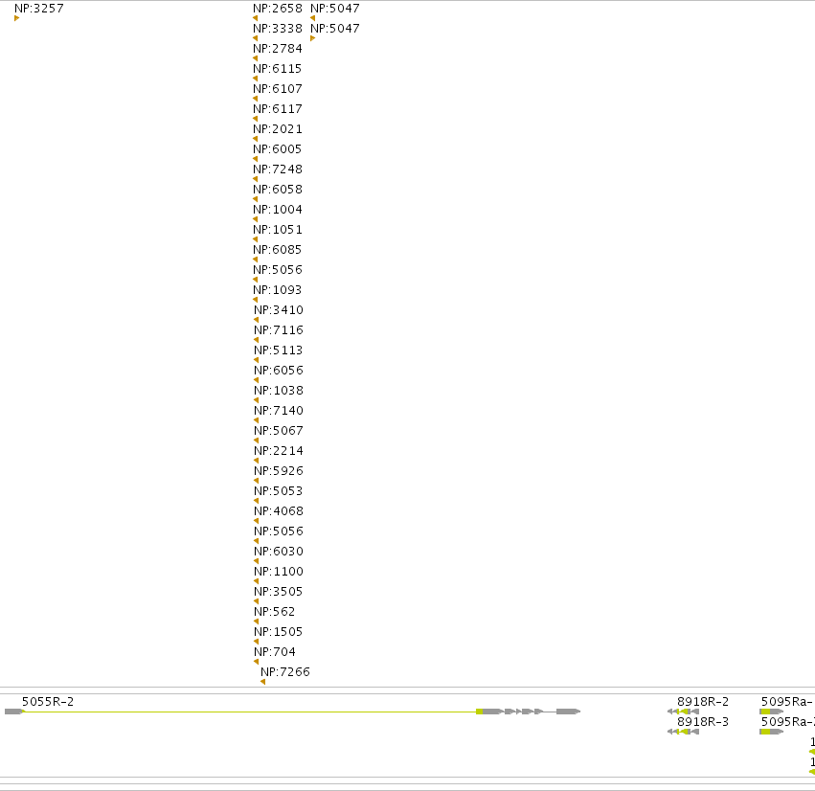Select the NP:6058 label

[278, 190]
